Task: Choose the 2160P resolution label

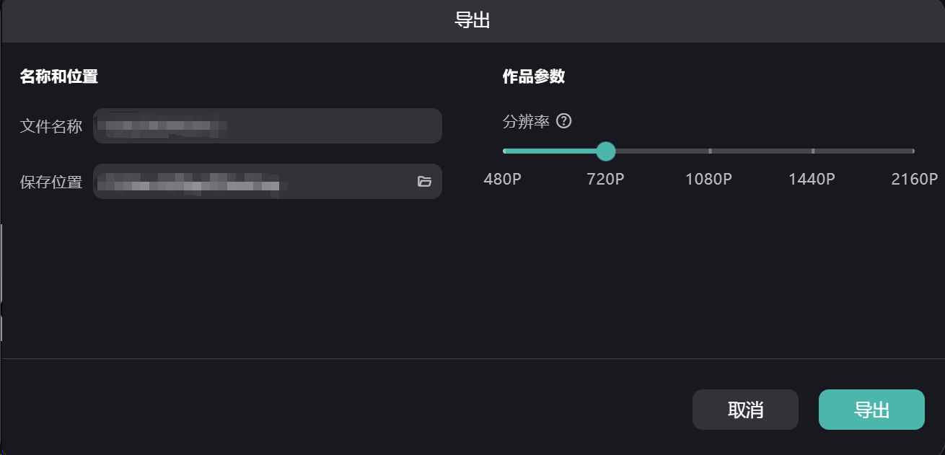Action: [914, 180]
